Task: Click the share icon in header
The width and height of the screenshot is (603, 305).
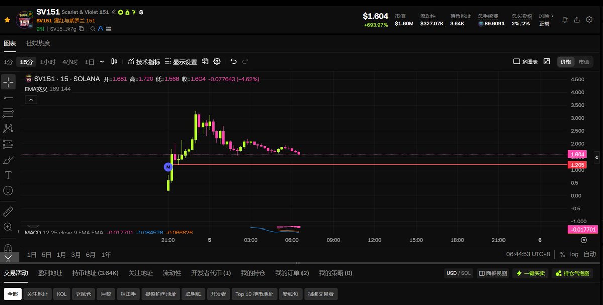Action: [577, 20]
